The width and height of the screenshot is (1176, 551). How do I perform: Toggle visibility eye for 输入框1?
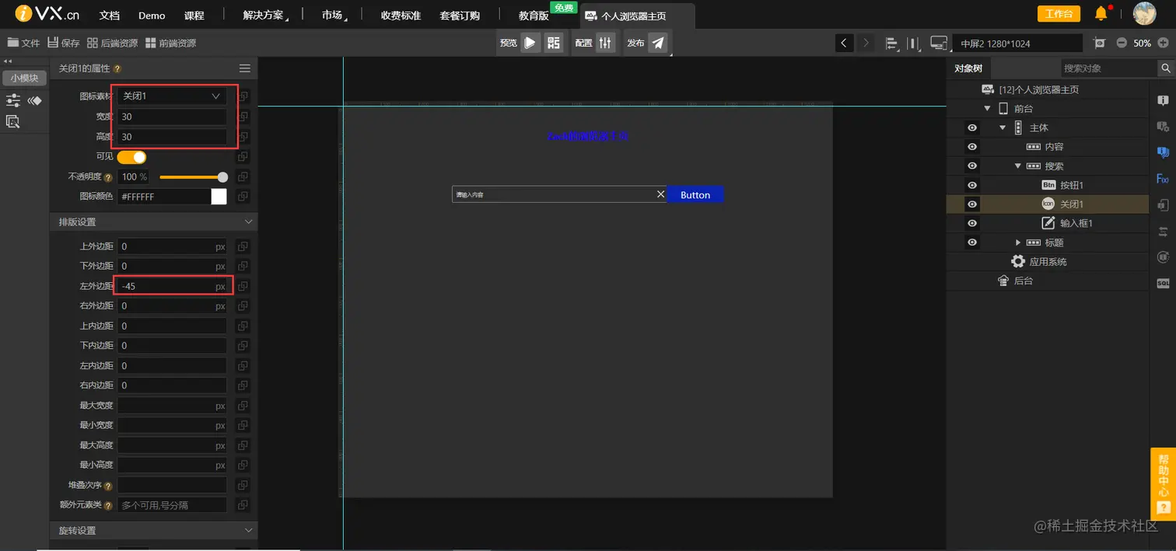point(971,223)
